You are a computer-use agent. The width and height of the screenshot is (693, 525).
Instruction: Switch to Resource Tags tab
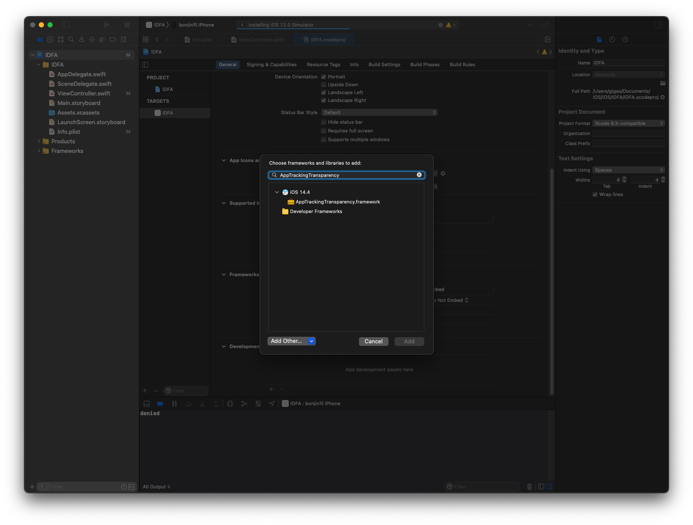pyautogui.click(x=323, y=64)
